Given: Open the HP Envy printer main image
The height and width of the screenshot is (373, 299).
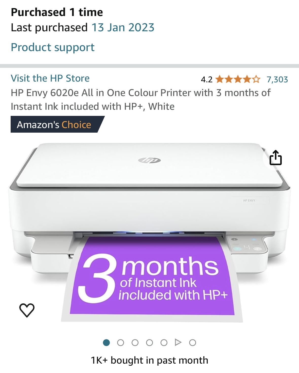Looking at the screenshot, I should point(150,232).
